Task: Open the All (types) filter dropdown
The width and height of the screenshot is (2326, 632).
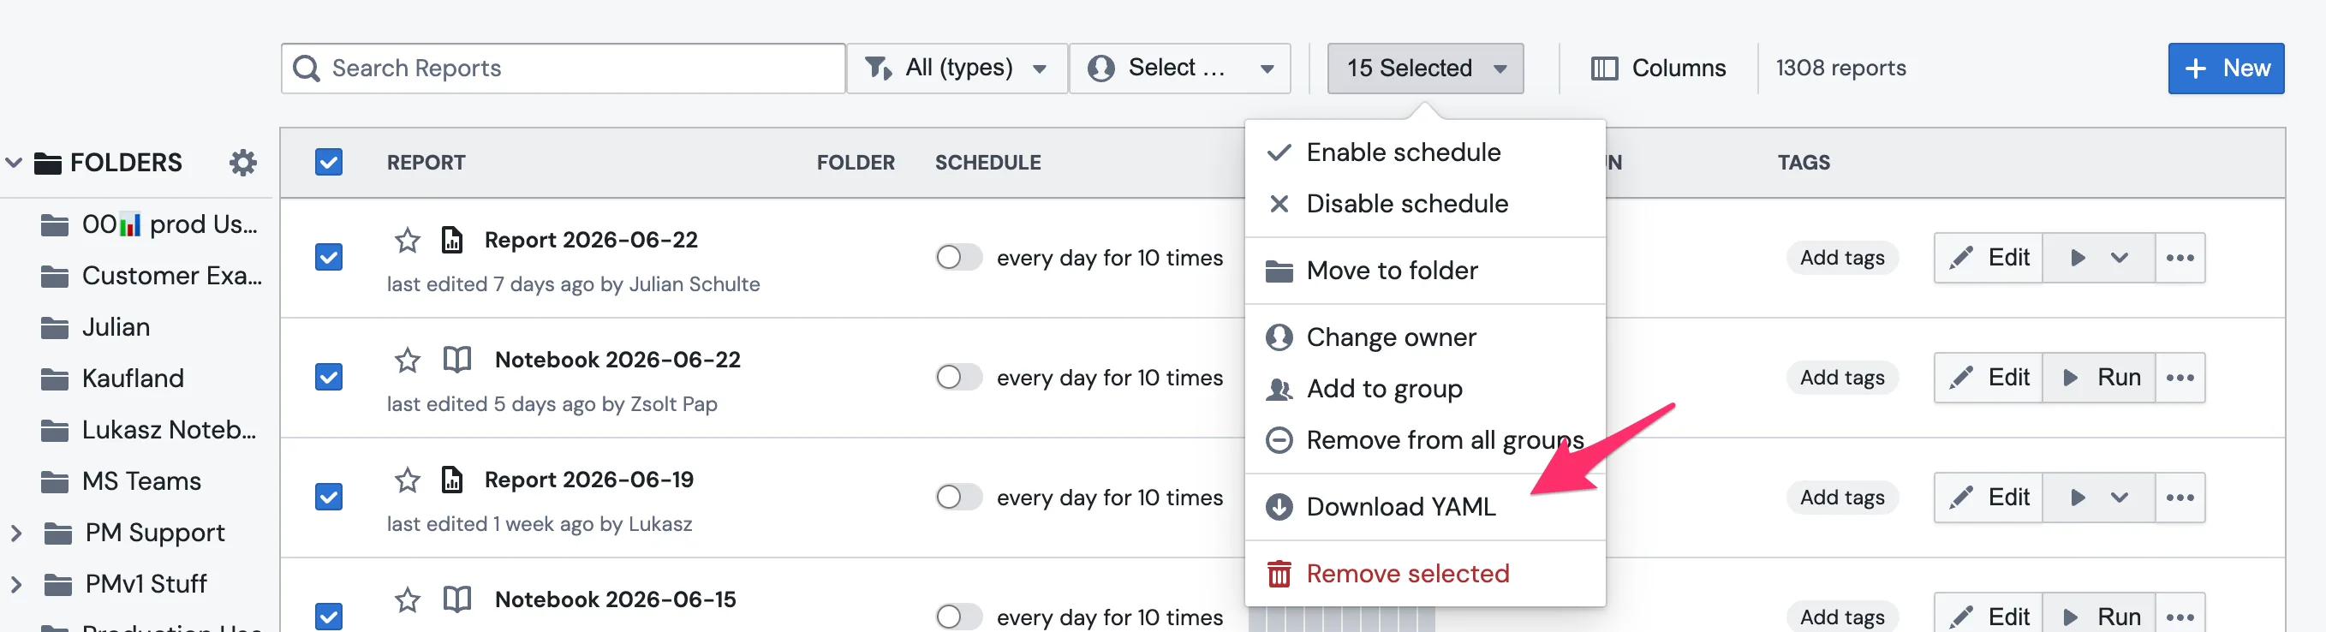Action: (957, 69)
